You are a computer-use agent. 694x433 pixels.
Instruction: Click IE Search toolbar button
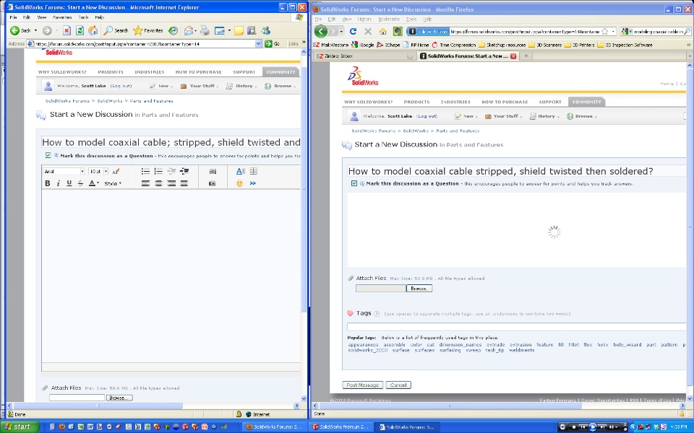(116, 30)
